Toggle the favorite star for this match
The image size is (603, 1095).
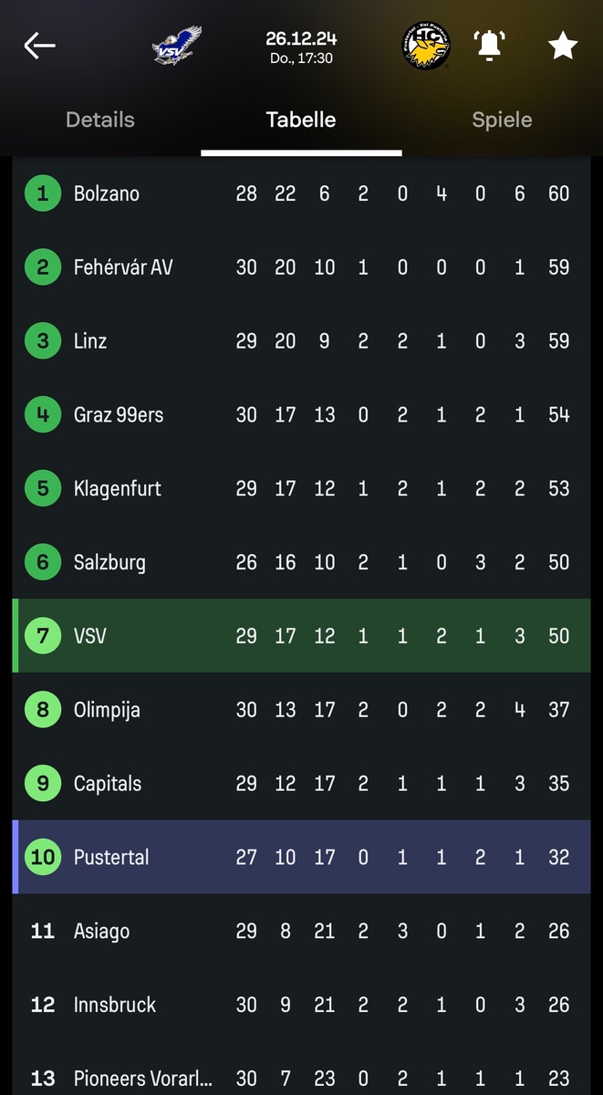coord(563,46)
